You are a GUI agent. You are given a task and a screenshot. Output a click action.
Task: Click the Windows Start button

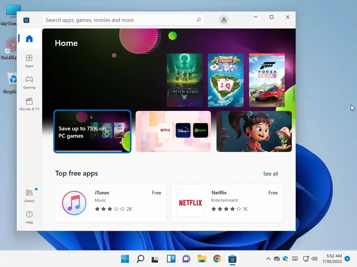click(x=125, y=259)
